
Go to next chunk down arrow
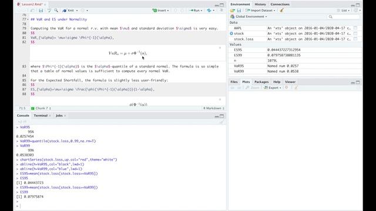click(182, 11)
